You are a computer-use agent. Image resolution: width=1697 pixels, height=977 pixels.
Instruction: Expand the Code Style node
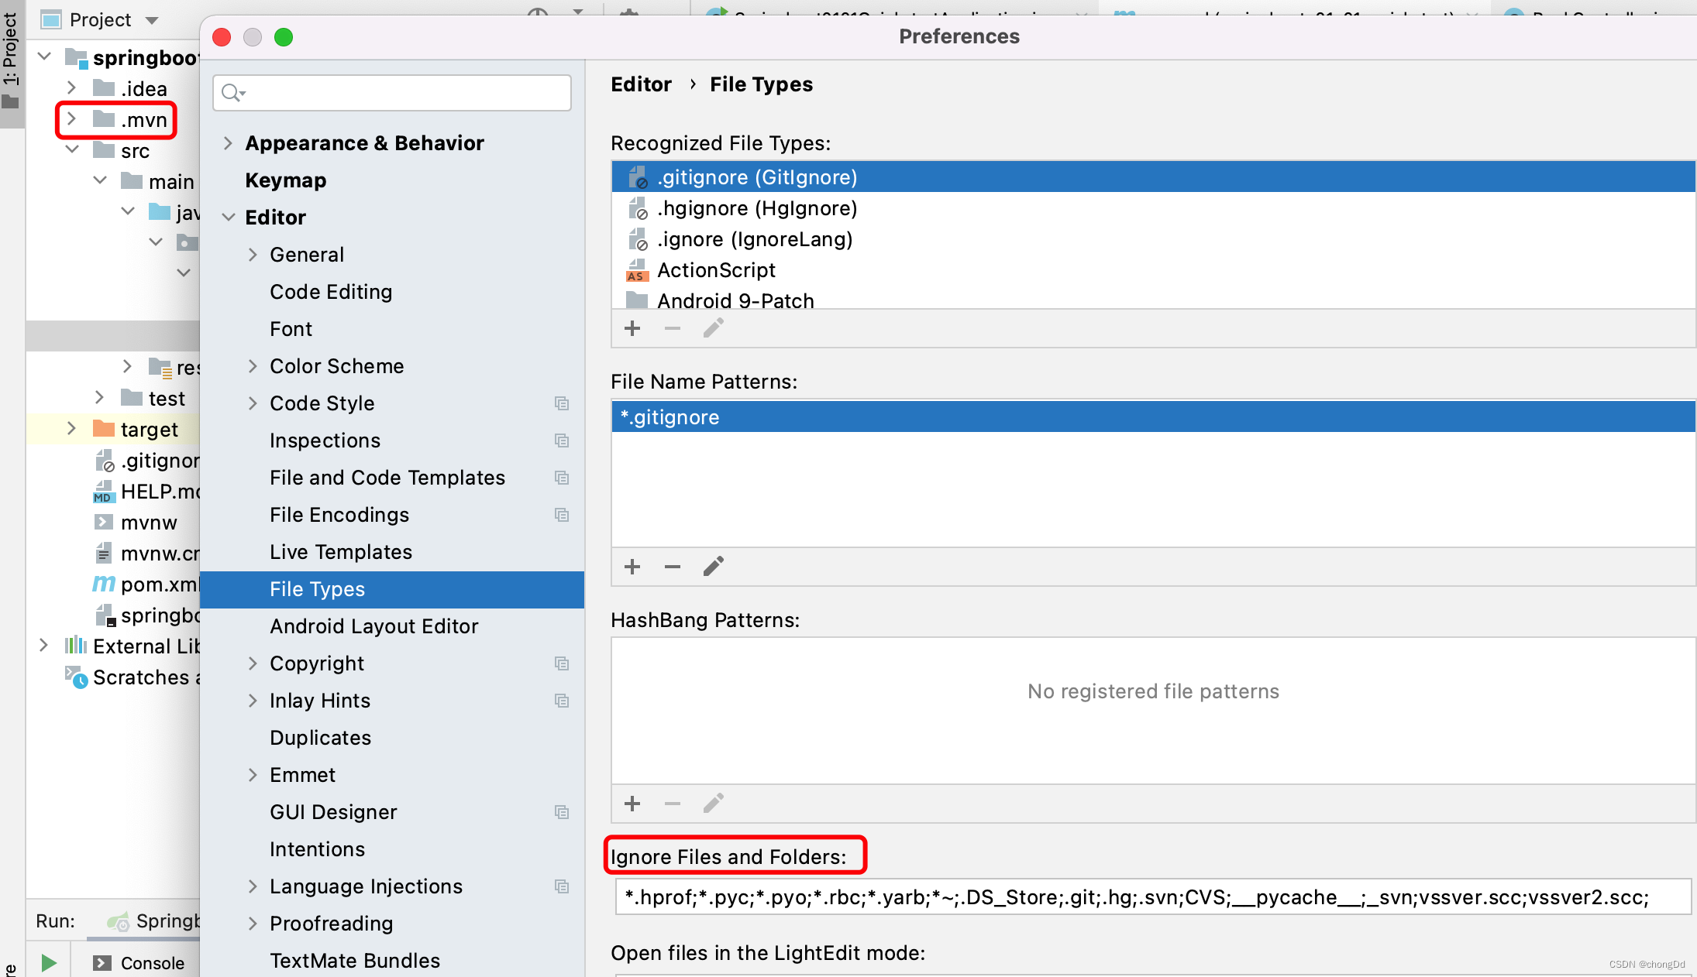253,403
